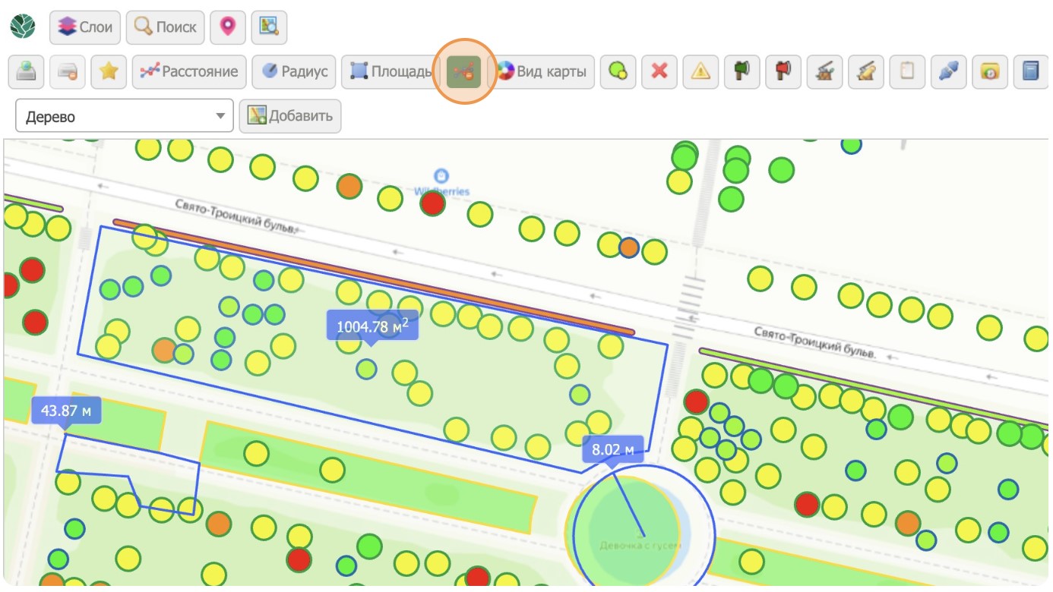Activate the Расстояние distance measure tool
The image size is (1053, 592).
pyautogui.click(x=190, y=72)
